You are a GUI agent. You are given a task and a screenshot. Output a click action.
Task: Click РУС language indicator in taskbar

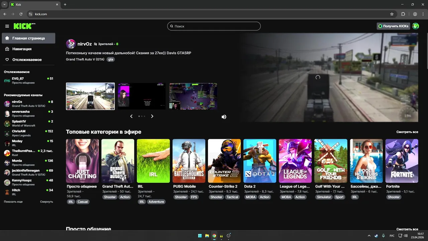point(392,236)
